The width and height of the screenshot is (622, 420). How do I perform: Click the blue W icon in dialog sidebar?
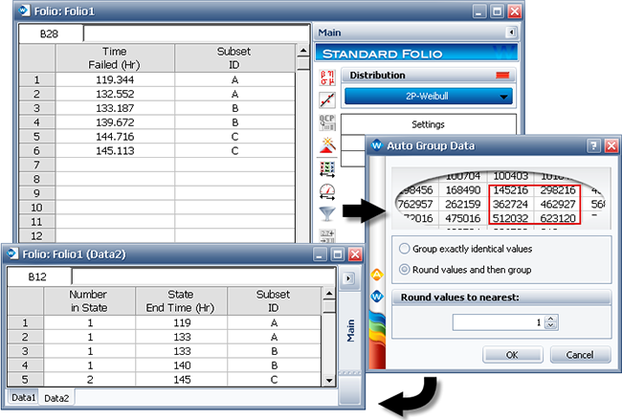(377, 296)
